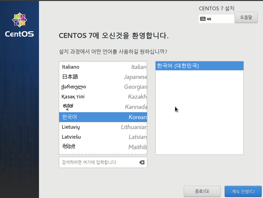Viewport: 263px width, 198px height.
Task: Select Kannada in the language list
Action: coord(103,107)
